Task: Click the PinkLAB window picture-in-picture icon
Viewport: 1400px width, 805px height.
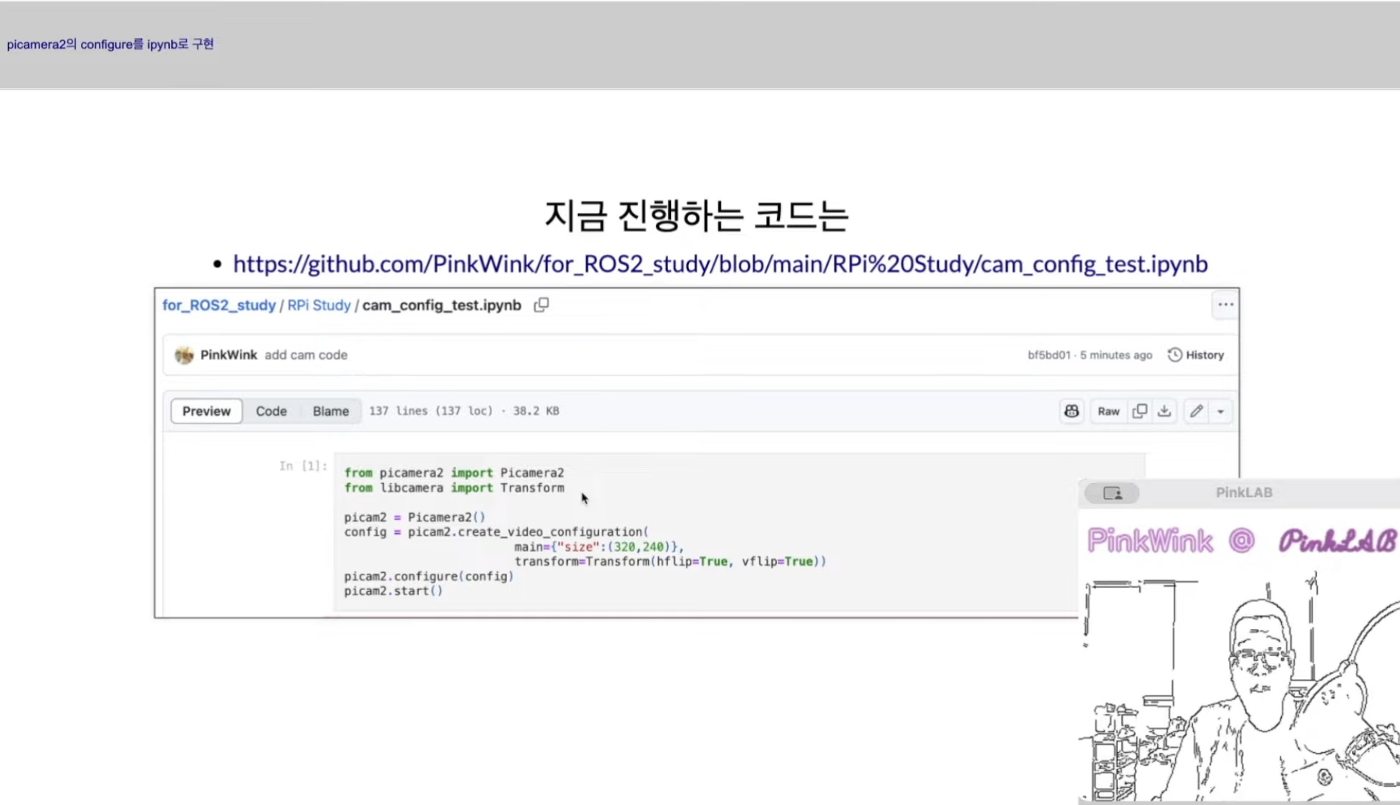Action: coord(1112,493)
